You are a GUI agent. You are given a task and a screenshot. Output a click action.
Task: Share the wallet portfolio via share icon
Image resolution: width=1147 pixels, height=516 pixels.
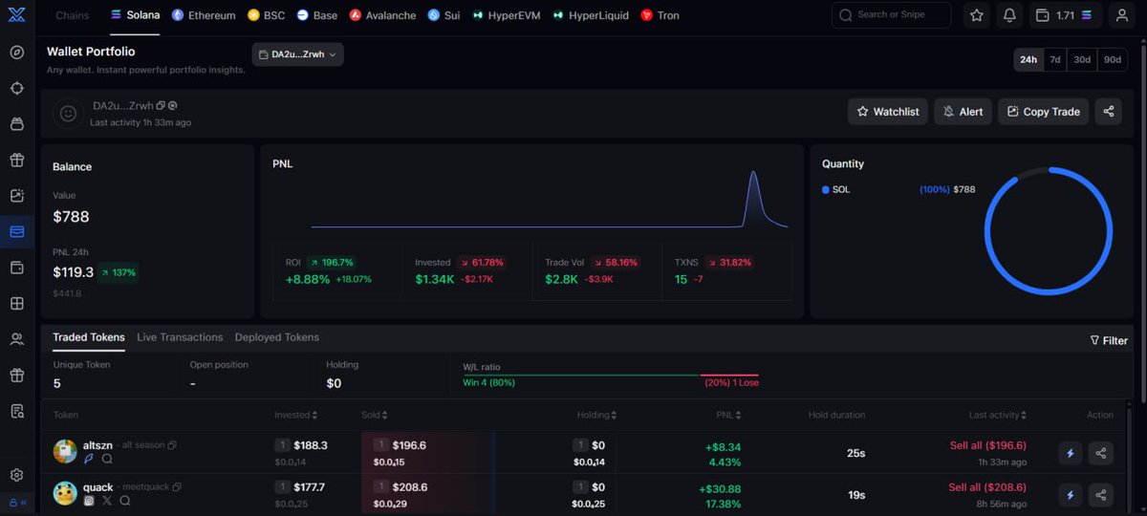(x=1109, y=112)
